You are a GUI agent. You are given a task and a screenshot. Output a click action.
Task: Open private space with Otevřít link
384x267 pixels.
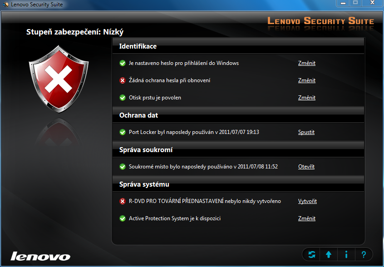click(306, 167)
